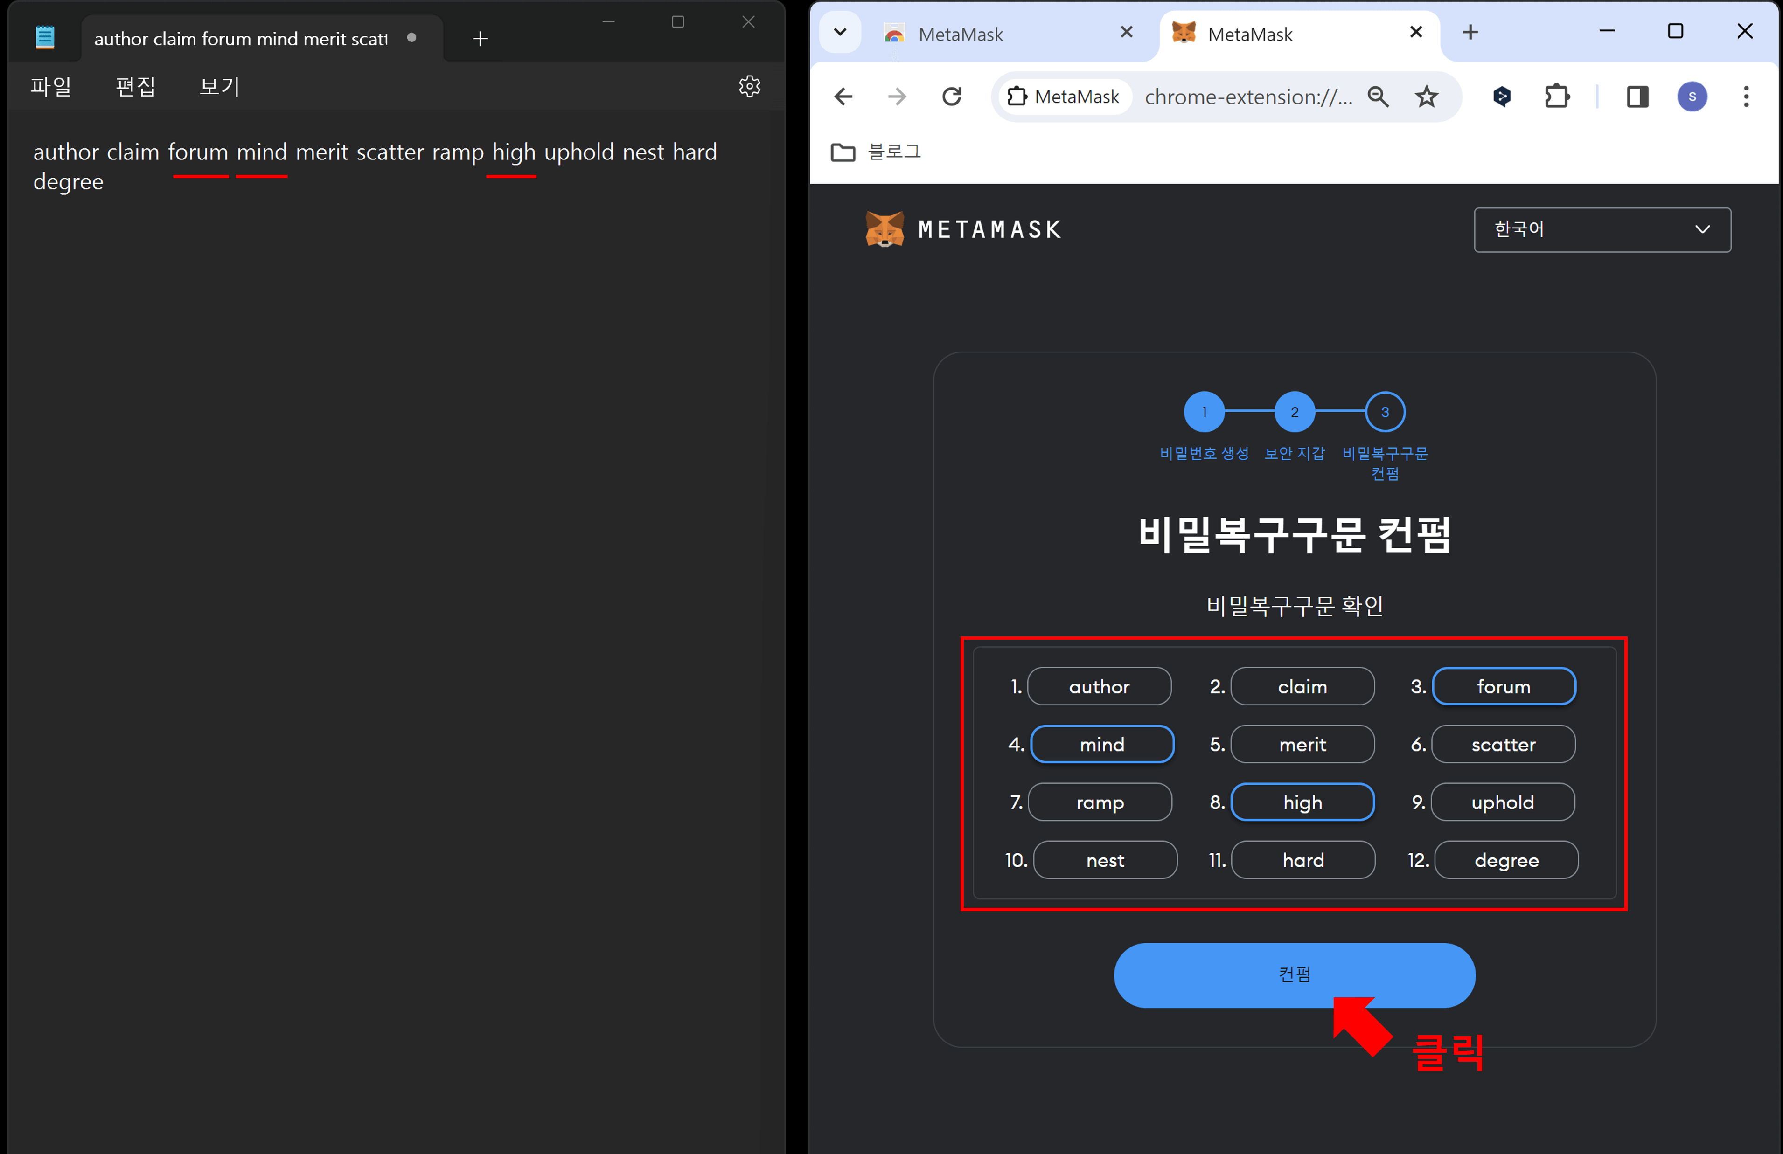This screenshot has height=1154, width=1783.
Task: Open the 편집 menu in Notepad
Action: tap(136, 86)
